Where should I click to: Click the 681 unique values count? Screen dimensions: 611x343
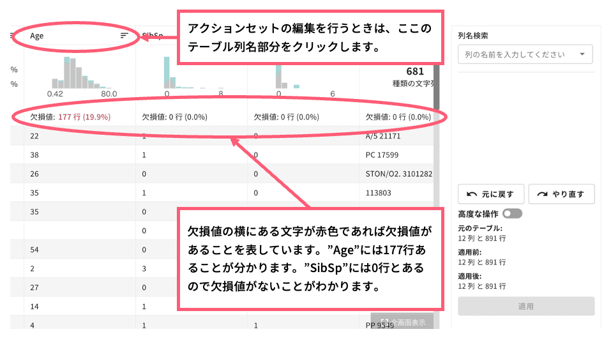coord(414,72)
